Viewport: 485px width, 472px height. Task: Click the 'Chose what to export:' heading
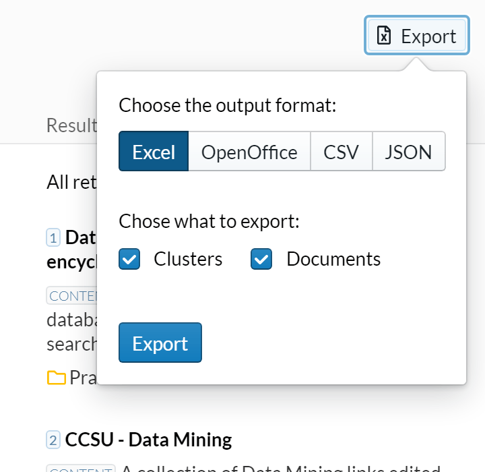coord(209,221)
